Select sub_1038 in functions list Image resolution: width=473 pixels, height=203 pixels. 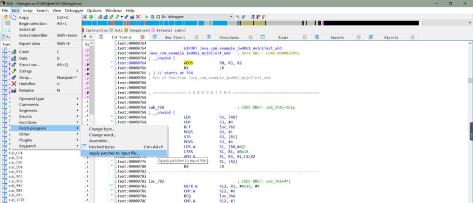point(16,200)
